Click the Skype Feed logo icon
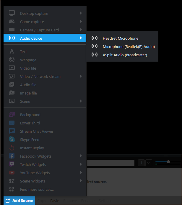182x205 pixels. tap(12, 139)
